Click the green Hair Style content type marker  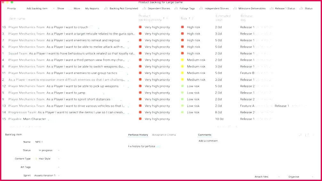tap(36, 159)
